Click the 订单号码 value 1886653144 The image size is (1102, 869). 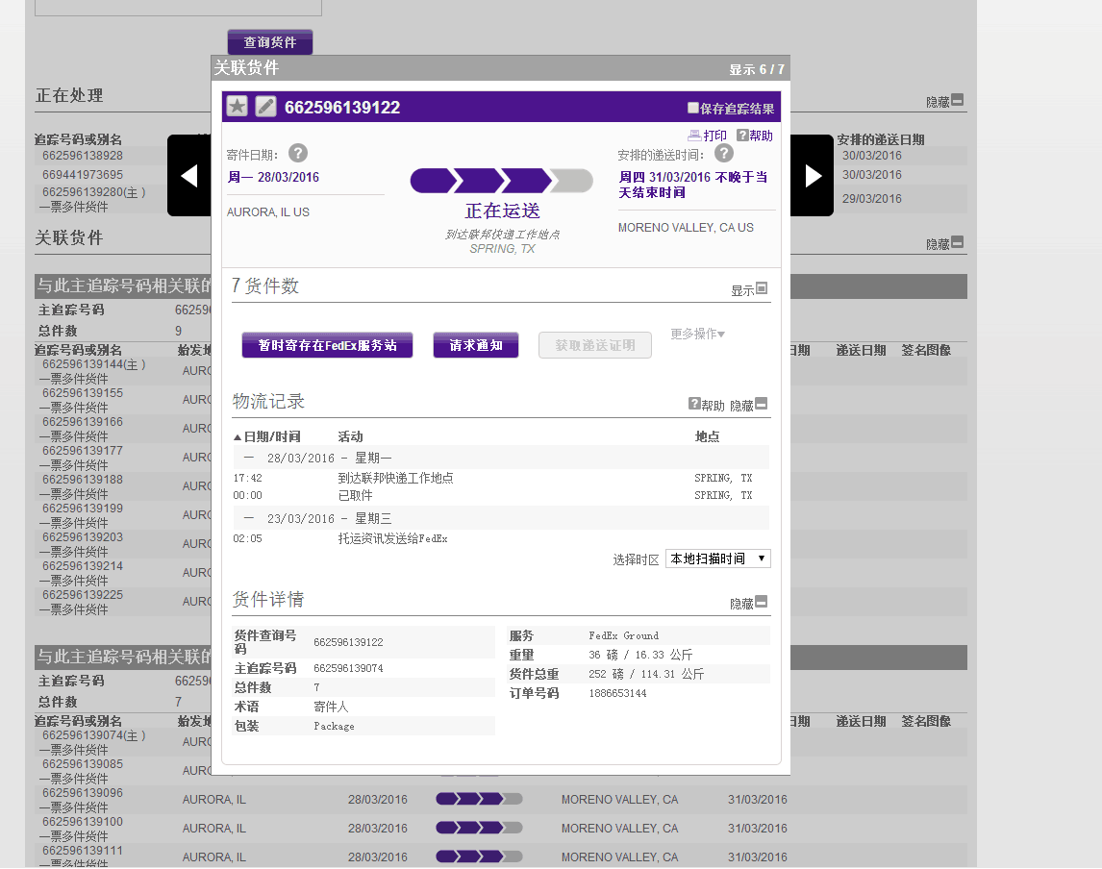617,693
